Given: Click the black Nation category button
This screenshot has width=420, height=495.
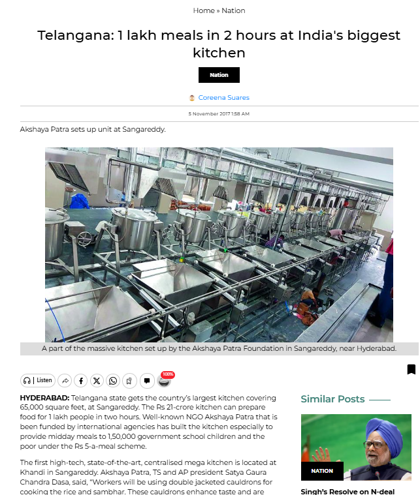Looking at the screenshot, I should click(x=219, y=75).
